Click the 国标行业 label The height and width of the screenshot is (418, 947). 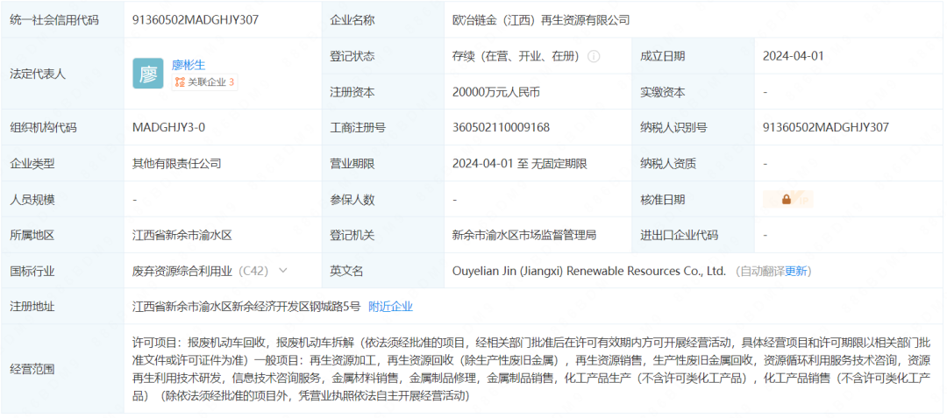(x=32, y=271)
